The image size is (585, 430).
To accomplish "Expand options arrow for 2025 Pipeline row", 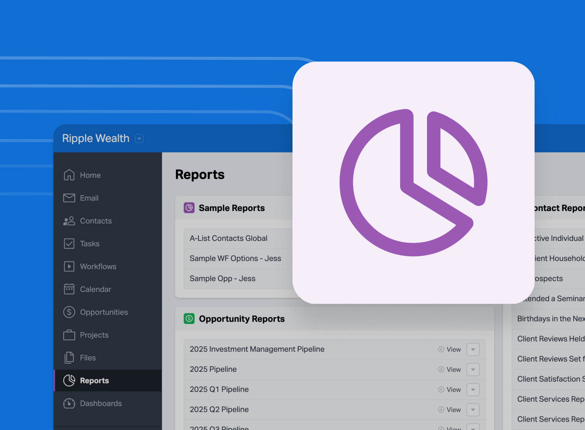I will tap(473, 369).
